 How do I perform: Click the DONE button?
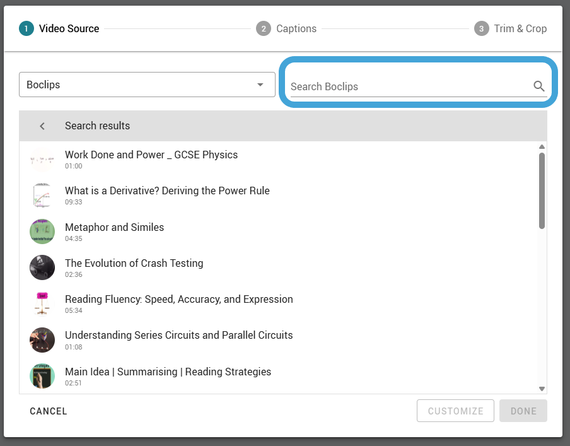point(523,411)
